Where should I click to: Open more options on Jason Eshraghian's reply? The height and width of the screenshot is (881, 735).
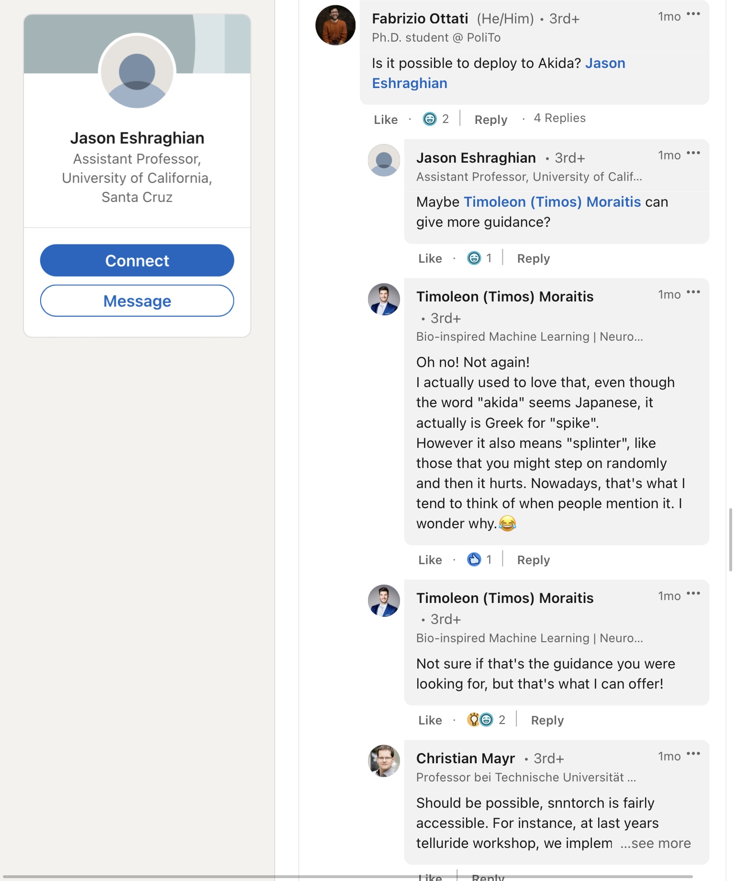click(693, 153)
